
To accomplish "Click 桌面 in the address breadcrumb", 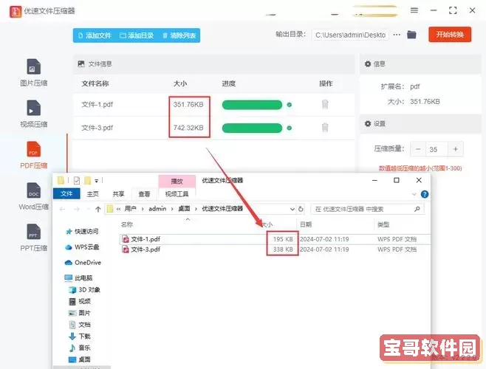I will point(184,209).
